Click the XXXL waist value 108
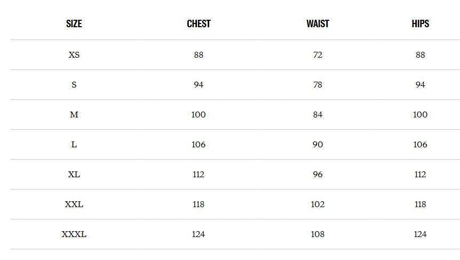 point(318,234)
